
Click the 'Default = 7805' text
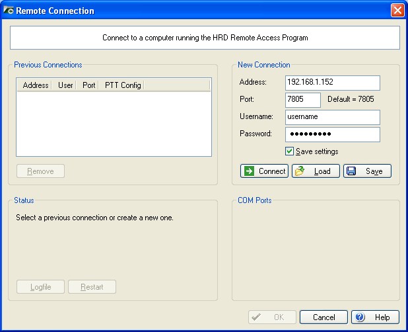pos(351,99)
